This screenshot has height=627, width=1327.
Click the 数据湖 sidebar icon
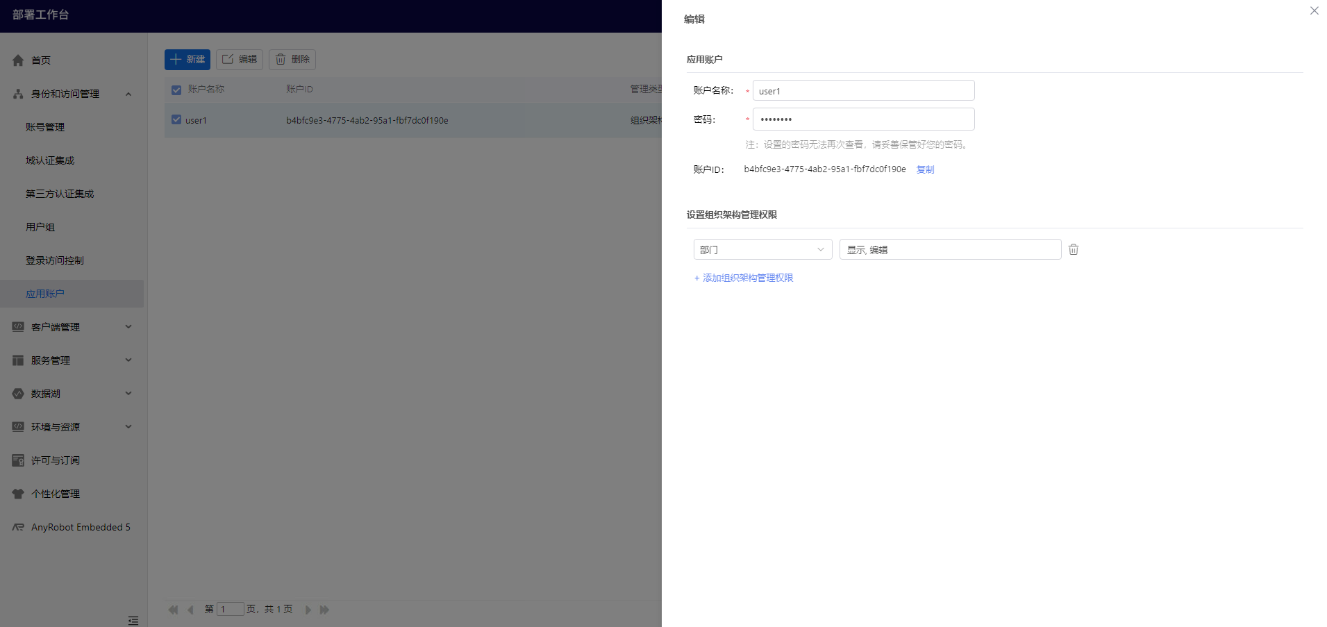pyautogui.click(x=18, y=394)
